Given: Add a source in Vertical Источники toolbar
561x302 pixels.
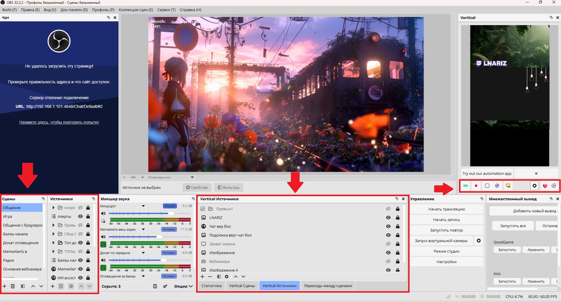Looking at the screenshot, I should coord(202,277).
